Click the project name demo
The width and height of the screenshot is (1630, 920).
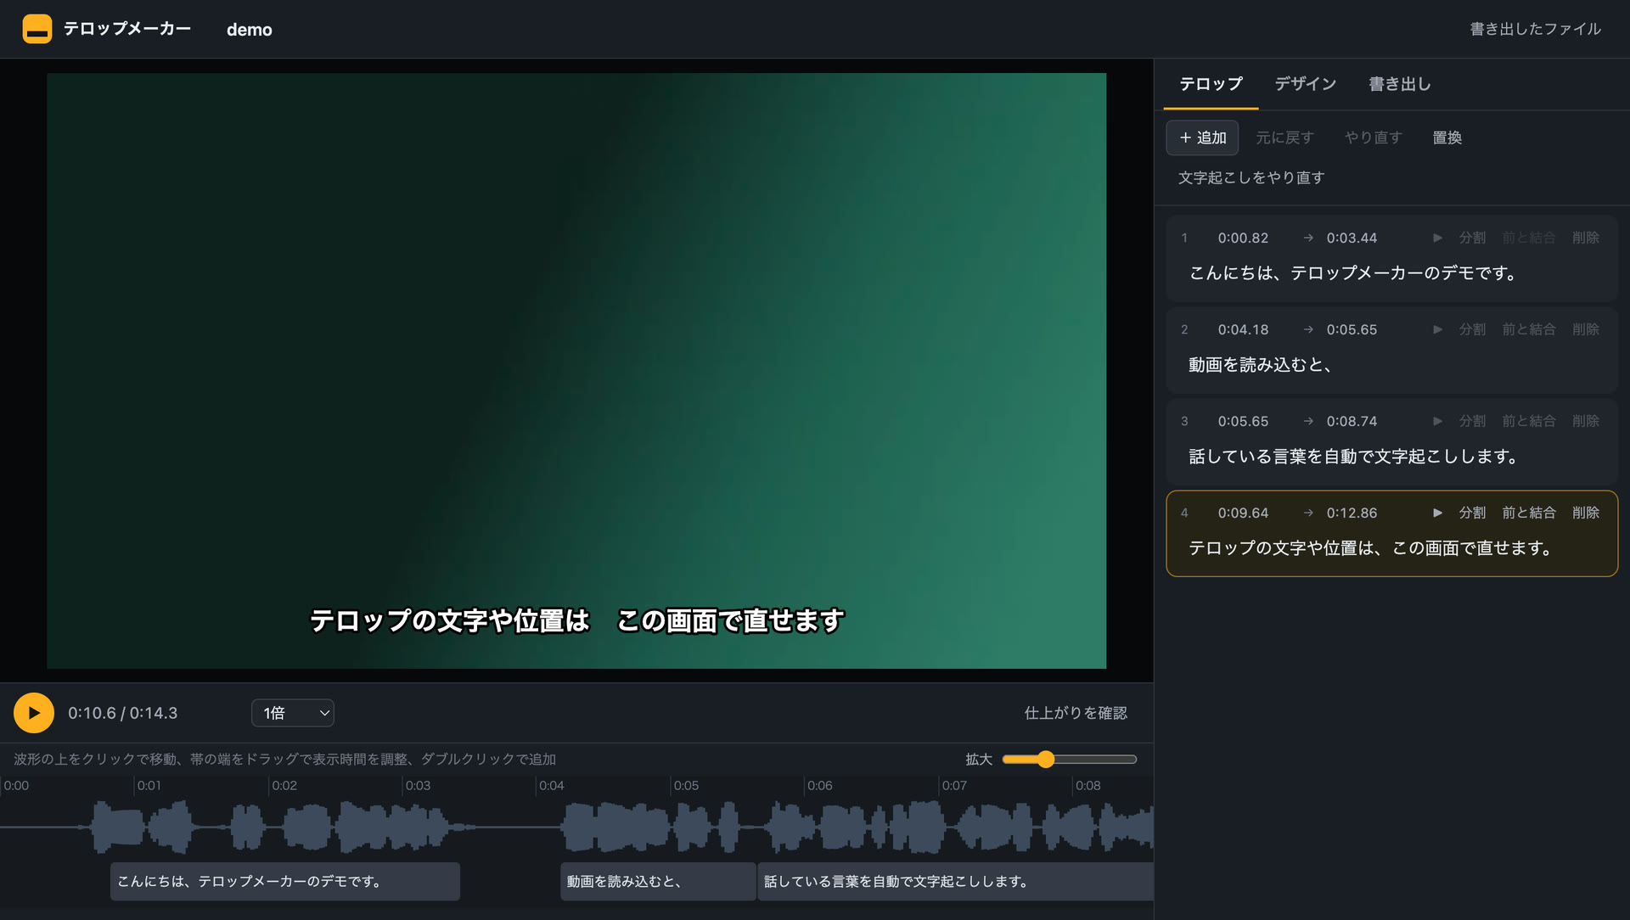point(250,30)
